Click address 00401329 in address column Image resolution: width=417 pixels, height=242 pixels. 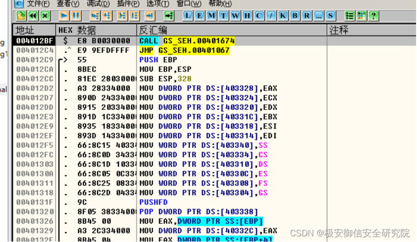click(35, 231)
